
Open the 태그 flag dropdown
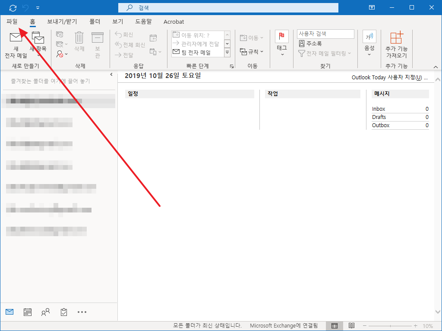click(281, 44)
